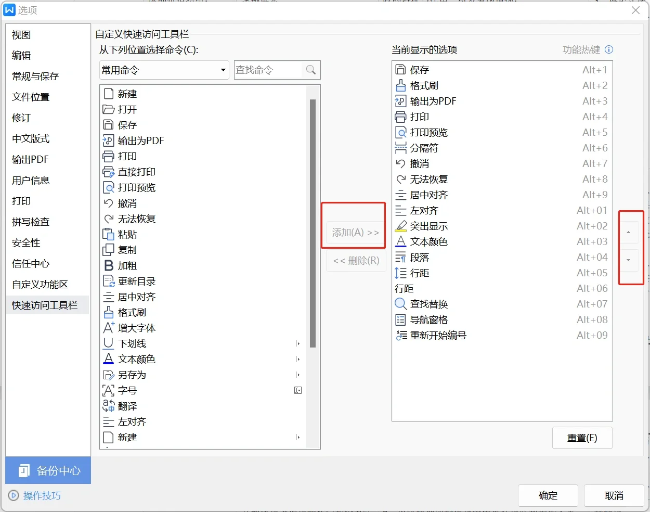Screen dimensions: 650x512
Task: Select the 重新开始编号 icon
Action: tap(400, 335)
